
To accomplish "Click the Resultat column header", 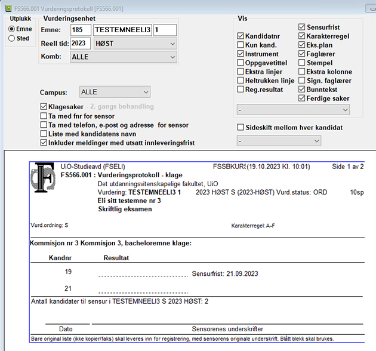I will [116, 258].
